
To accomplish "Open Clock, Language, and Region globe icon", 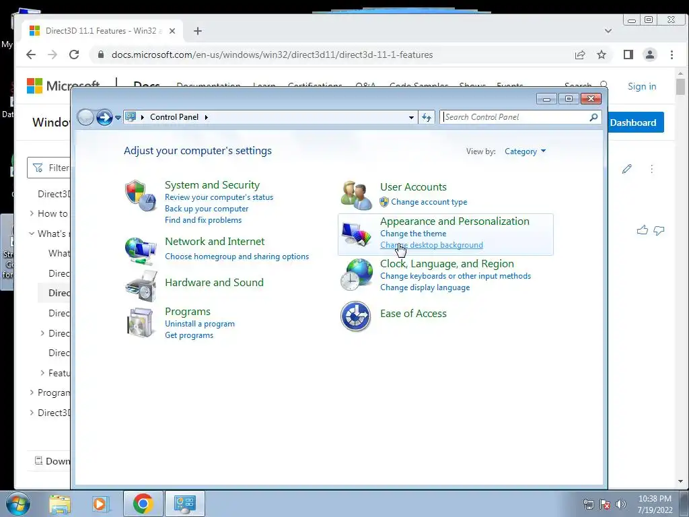I will [x=356, y=275].
